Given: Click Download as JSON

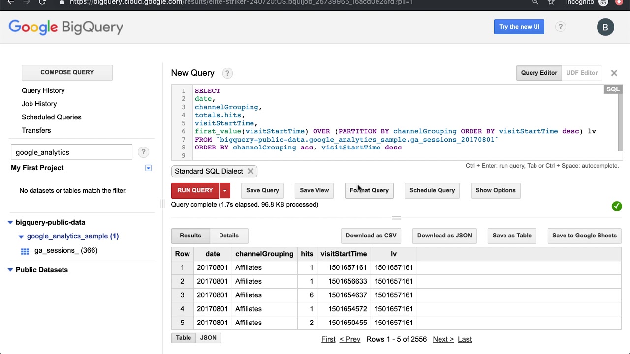Looking at the screenshot, I should pyautogui.click(x=444, y=236).
